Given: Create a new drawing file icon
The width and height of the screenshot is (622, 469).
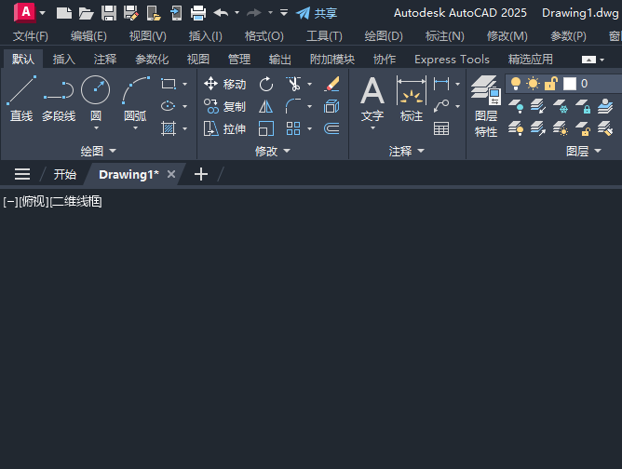Looking at the screenshot, I should coord(64,13).
